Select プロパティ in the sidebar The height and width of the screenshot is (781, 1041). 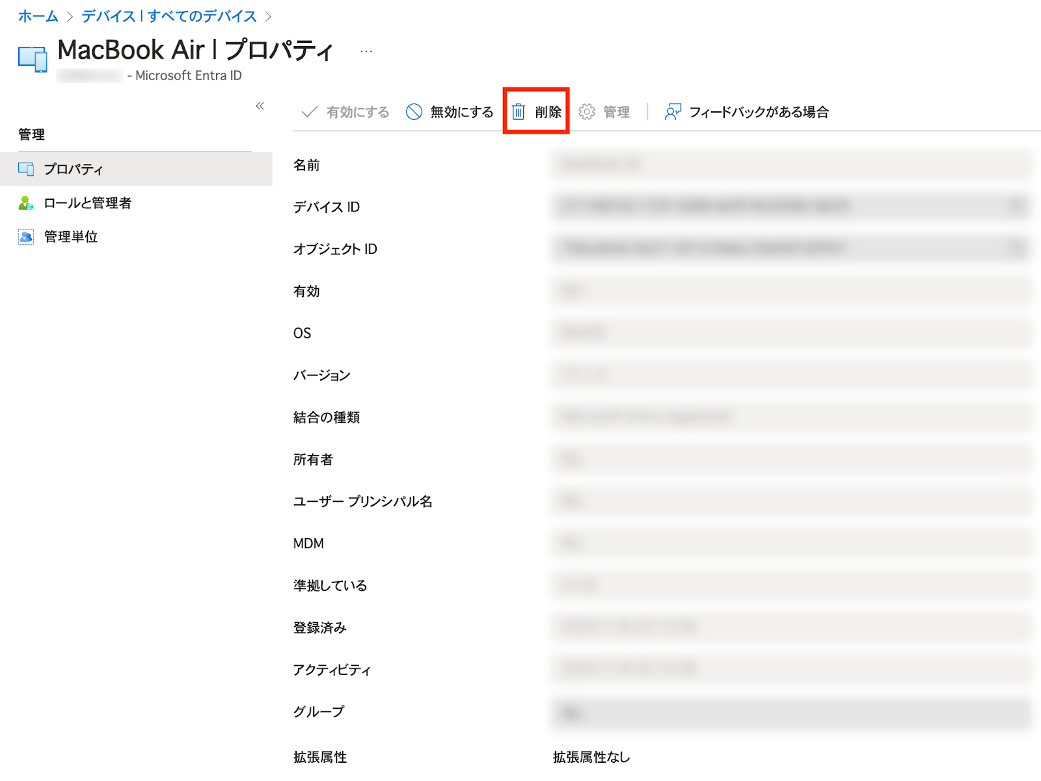coord(136,169)
